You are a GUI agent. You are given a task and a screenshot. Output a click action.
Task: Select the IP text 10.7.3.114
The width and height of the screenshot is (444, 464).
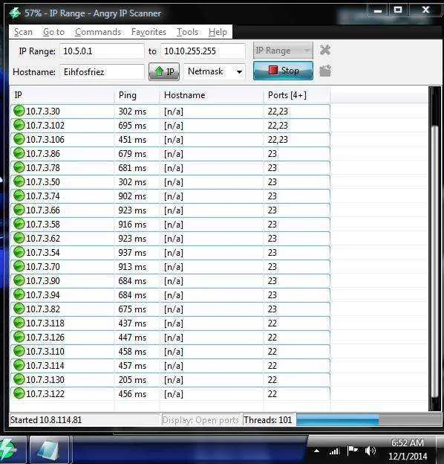pos(45,366)
